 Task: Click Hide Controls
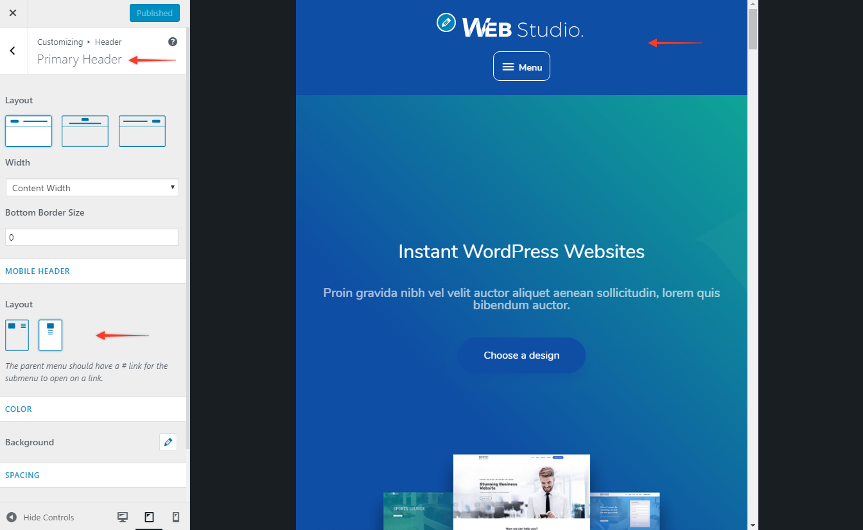click(x=40, y=517)
